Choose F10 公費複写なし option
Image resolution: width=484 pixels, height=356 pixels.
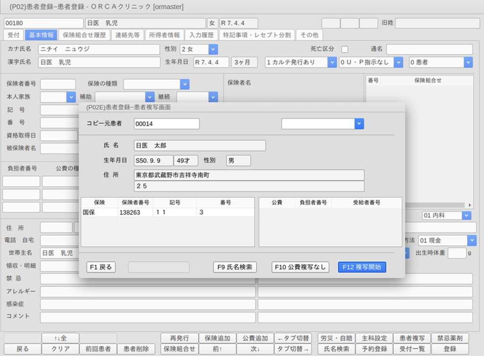(x=301, y=267)
